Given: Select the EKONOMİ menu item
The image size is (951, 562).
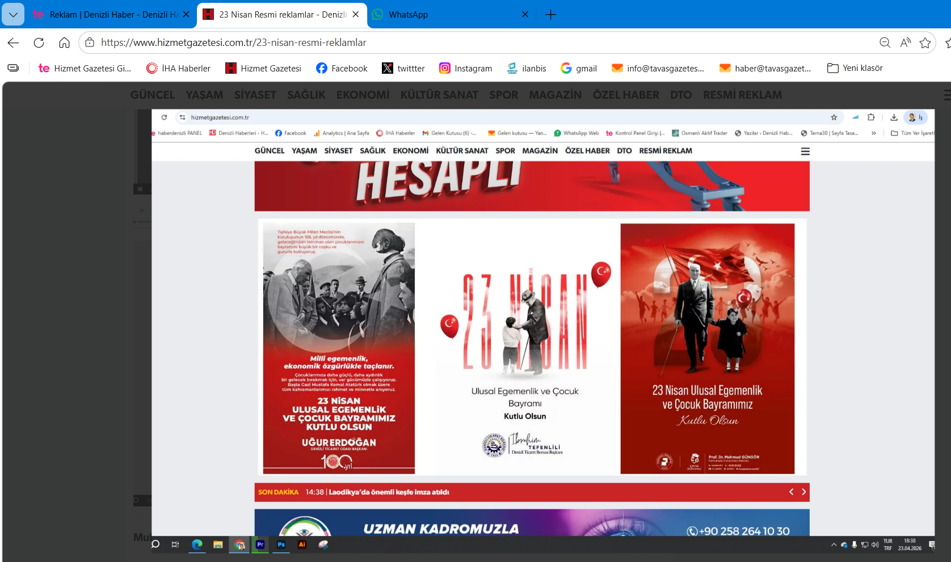Looking at the screenshot, I should click(362, 95).
